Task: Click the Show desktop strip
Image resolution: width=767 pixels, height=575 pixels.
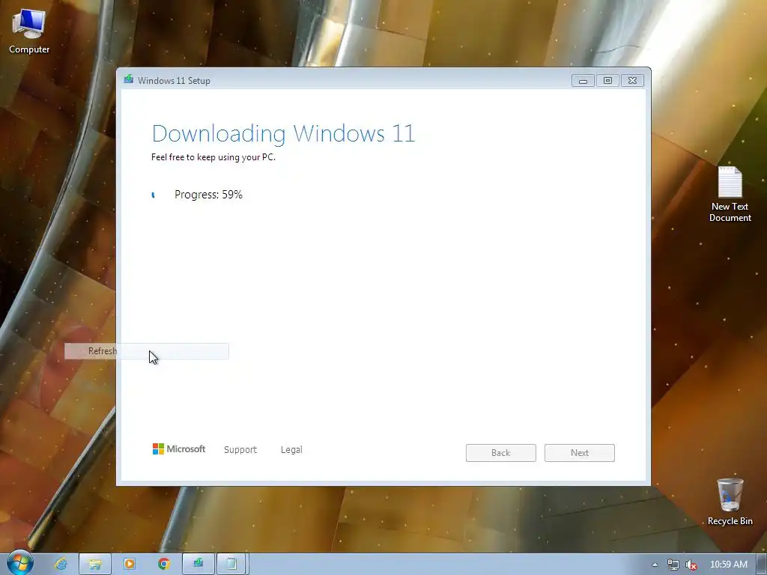Action: 761,565
